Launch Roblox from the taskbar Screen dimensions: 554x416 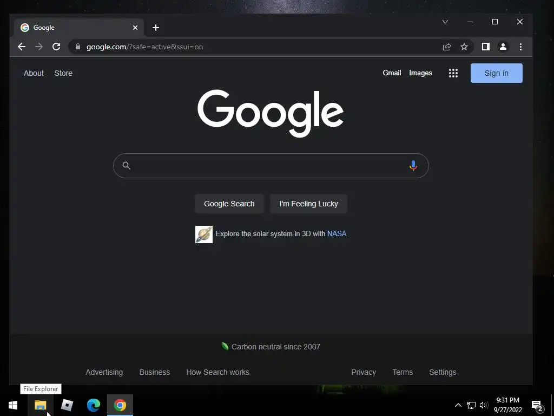pyautogui.click(x=67, y=405)
